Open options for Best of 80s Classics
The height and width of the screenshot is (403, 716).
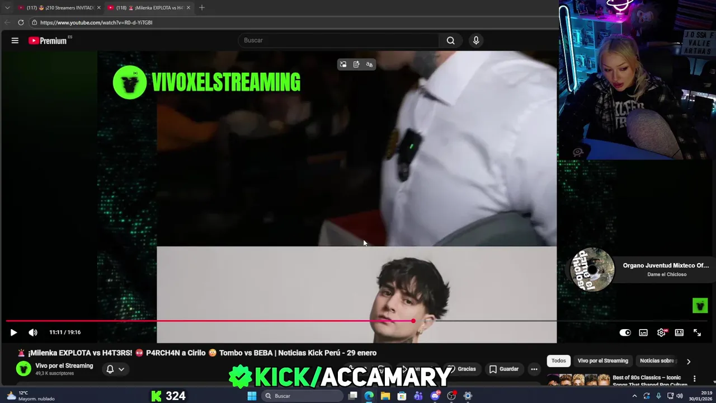[695, 379]
